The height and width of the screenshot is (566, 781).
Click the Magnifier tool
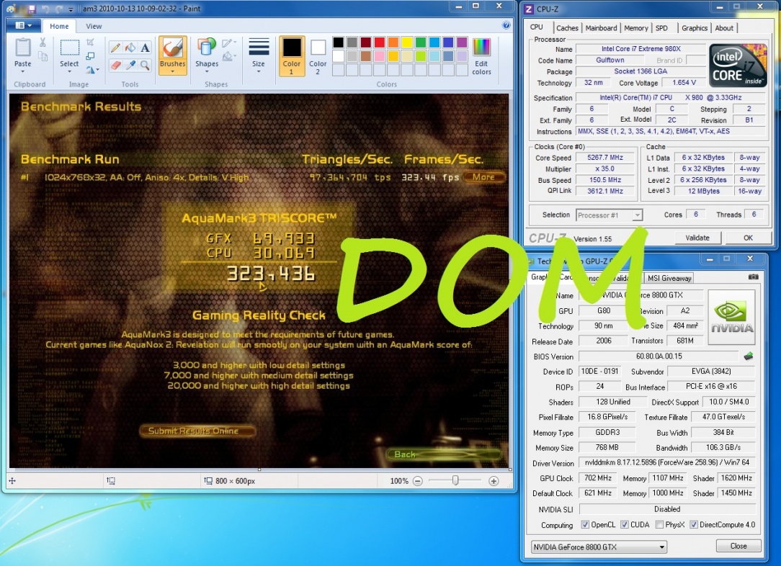145,65
